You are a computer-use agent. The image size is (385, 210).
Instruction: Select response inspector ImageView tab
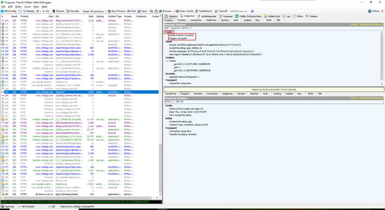[227, 94]
